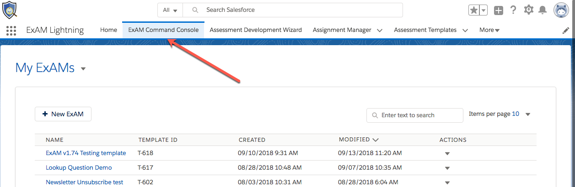Viewport: 575px width, 187px height.
Task: Click the ExAM Lightning app name
Action: click(55, 30)
